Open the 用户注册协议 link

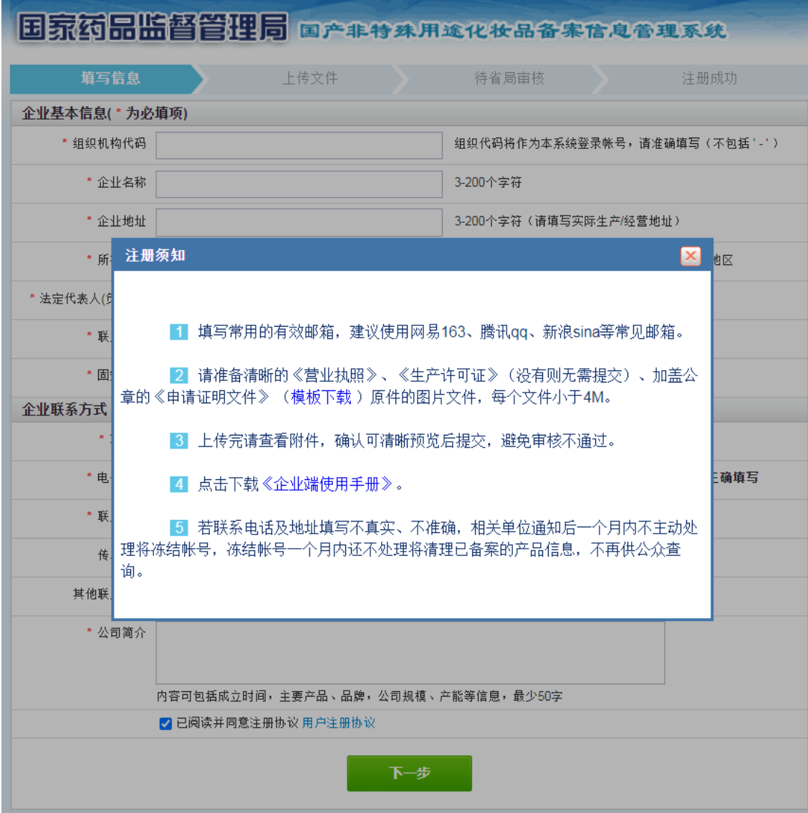point(338,723)
